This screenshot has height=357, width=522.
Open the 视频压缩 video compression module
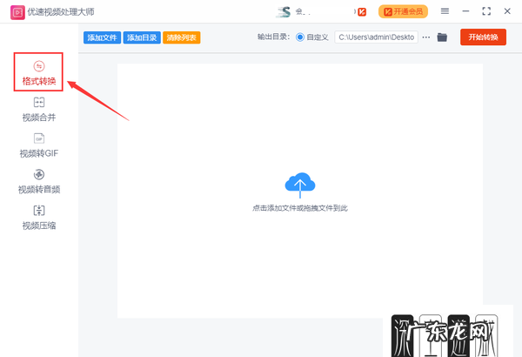[x=38, y=218]
